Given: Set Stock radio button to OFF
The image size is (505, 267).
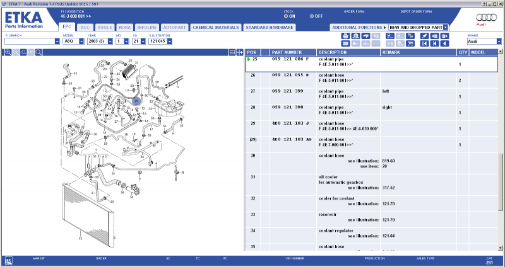Looking at the screenshot, I should 311,16.
